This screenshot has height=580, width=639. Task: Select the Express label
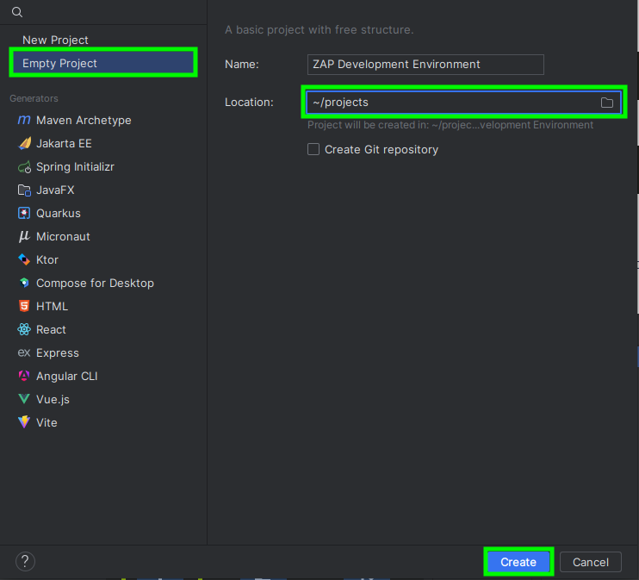58,352
